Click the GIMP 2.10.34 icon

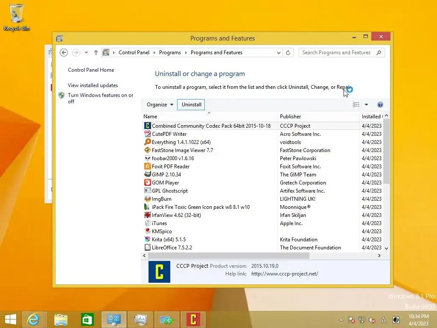tap(147, 174)
